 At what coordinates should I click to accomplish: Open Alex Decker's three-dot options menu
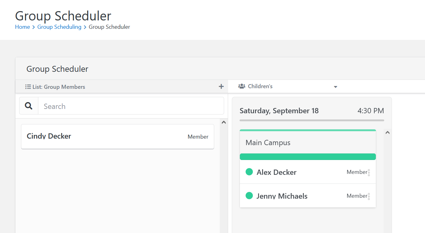click(x=369, y=172)
